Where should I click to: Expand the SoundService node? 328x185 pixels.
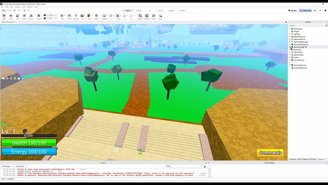coord(290,60)
